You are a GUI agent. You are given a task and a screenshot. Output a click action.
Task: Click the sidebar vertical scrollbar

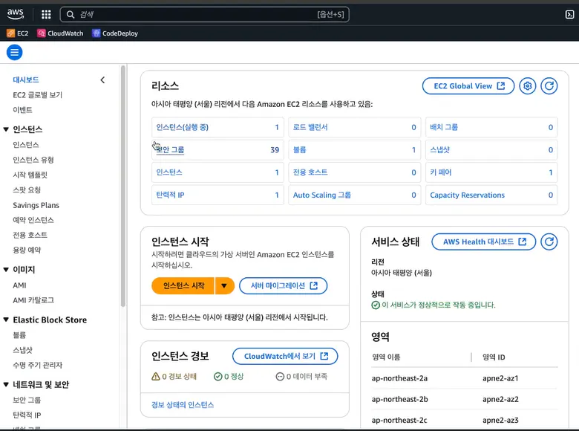[123, 187]
